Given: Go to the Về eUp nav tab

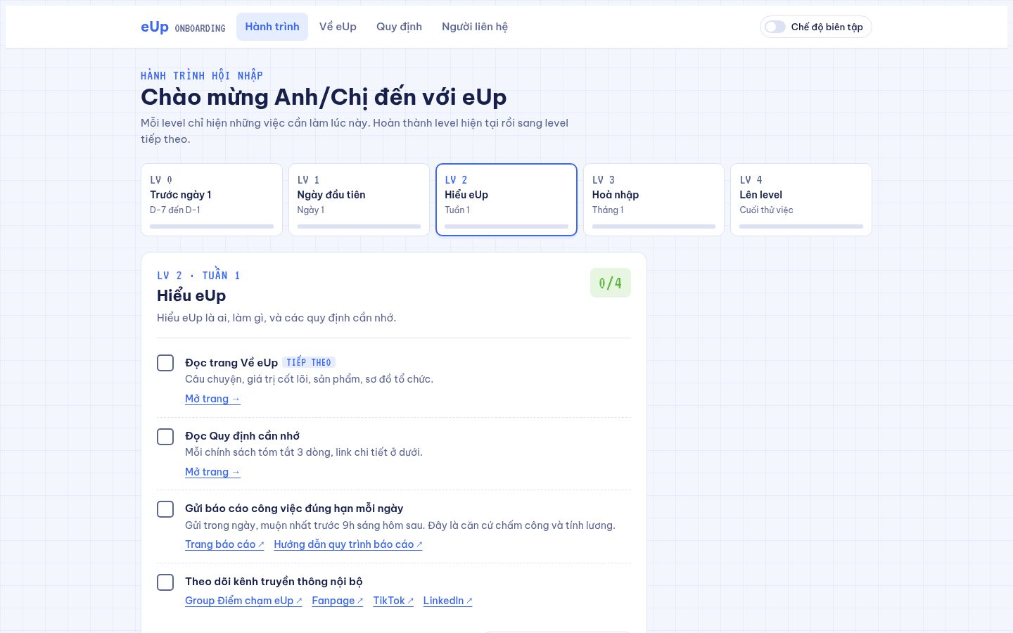Looking at the screenshot, I should point(338,27).
